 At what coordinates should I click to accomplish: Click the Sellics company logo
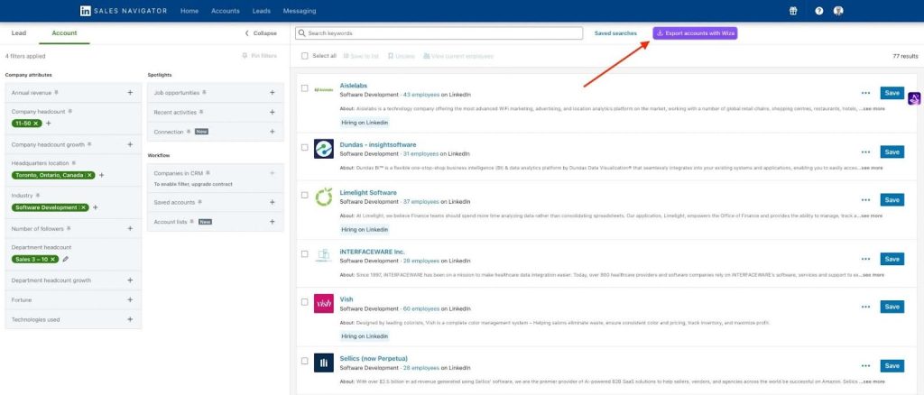pos(324,363)
